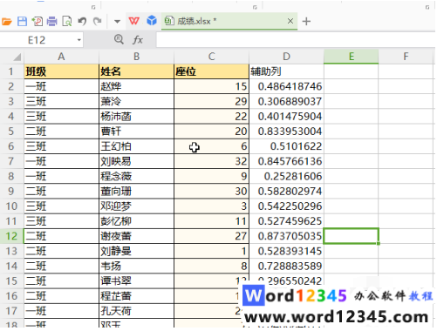Click the cell containing 谢夜蕾
The image size is (437, 331).
(x=136, y=236)
